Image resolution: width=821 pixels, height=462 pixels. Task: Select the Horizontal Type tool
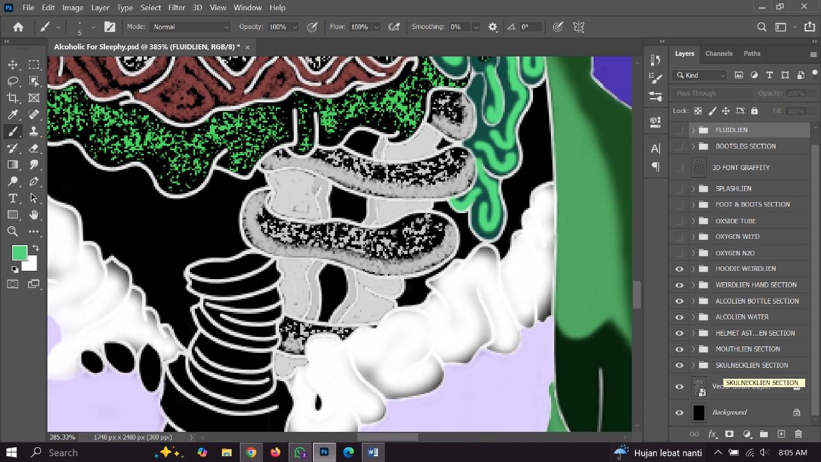pyautogui.click(x=13, y=198)
